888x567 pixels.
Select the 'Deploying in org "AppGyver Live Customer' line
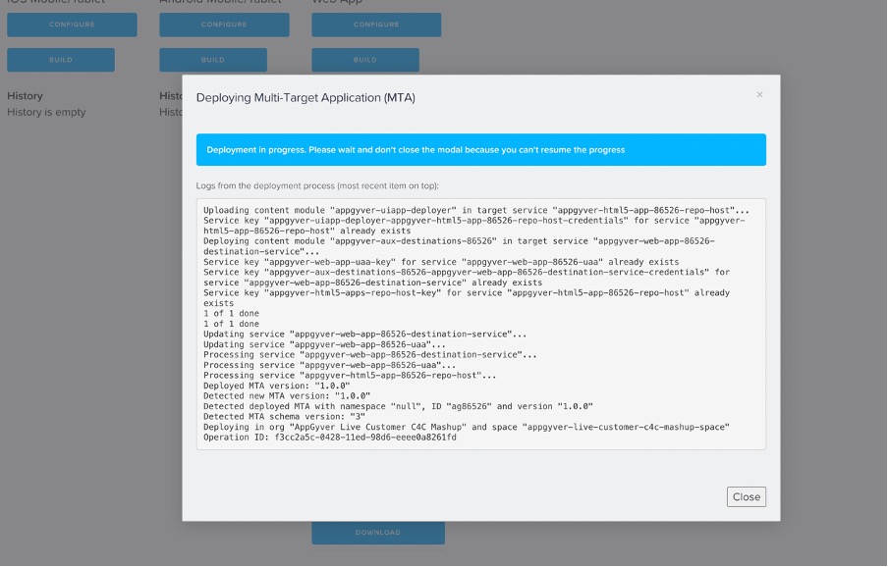(466, 428)
